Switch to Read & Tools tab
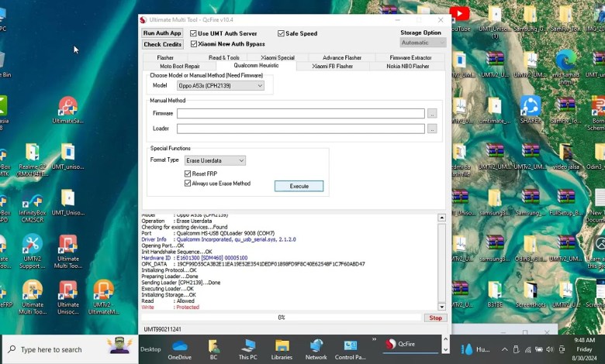605x364 pixels. 223,57
